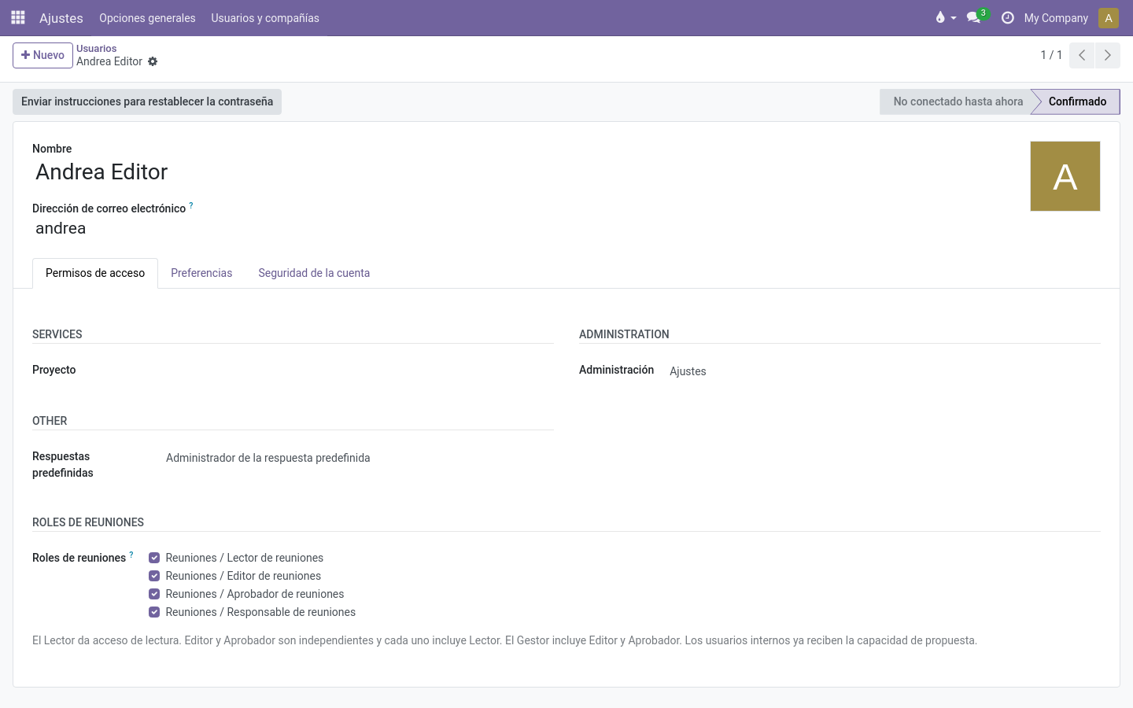Click the Nuevo button

[x=42, y=55]
